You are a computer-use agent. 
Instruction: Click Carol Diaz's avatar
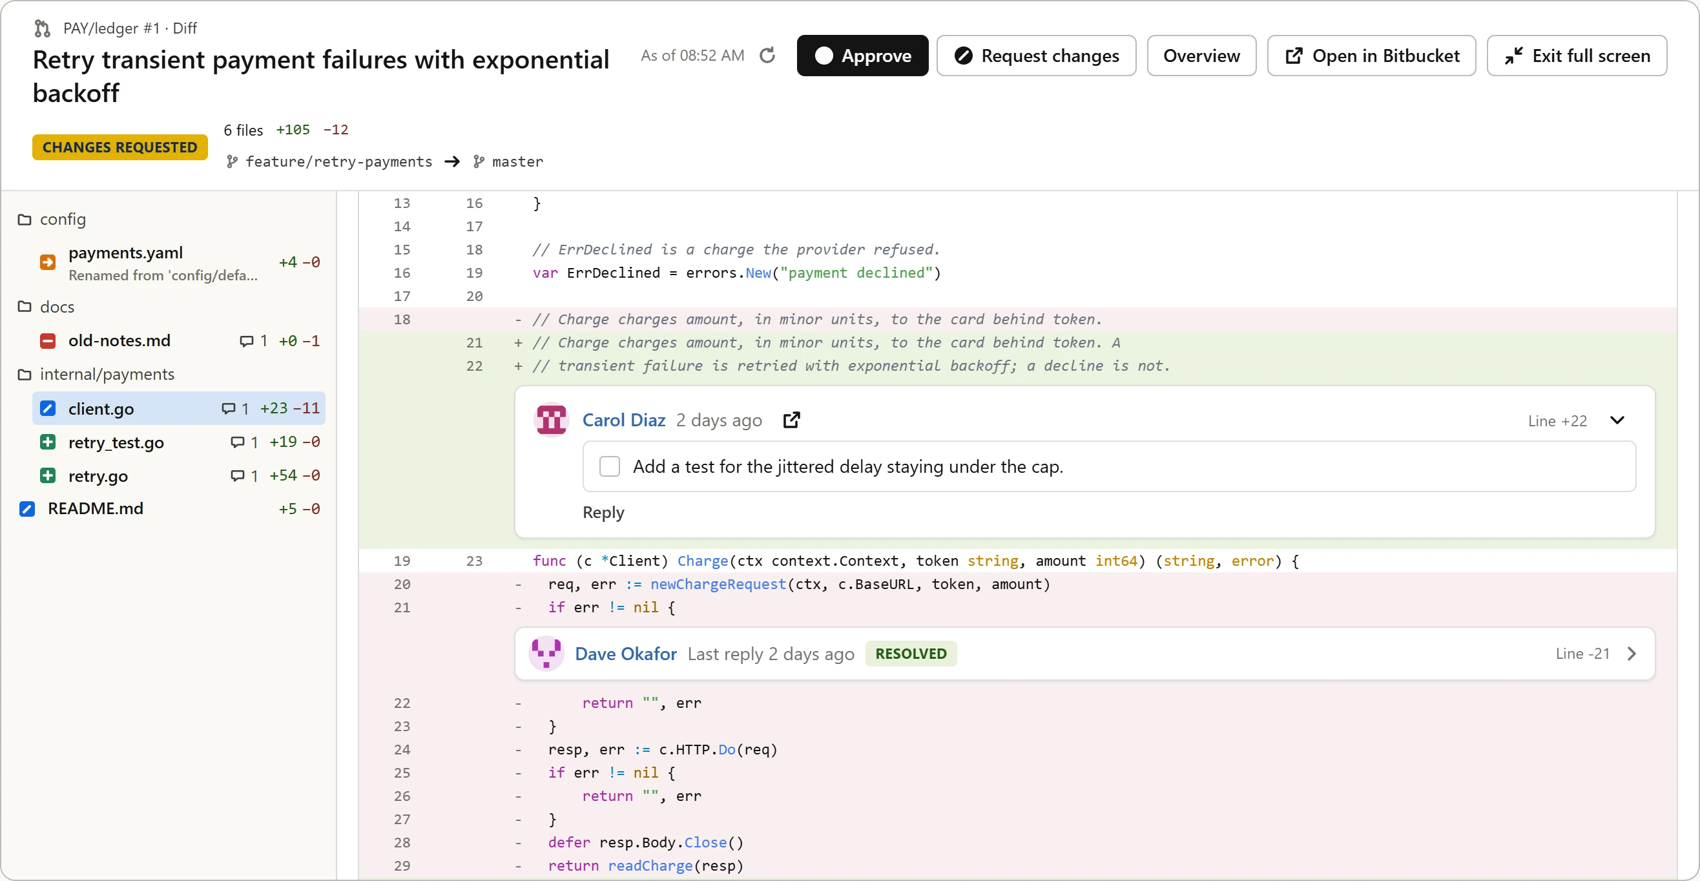click(x=551, y=420)
